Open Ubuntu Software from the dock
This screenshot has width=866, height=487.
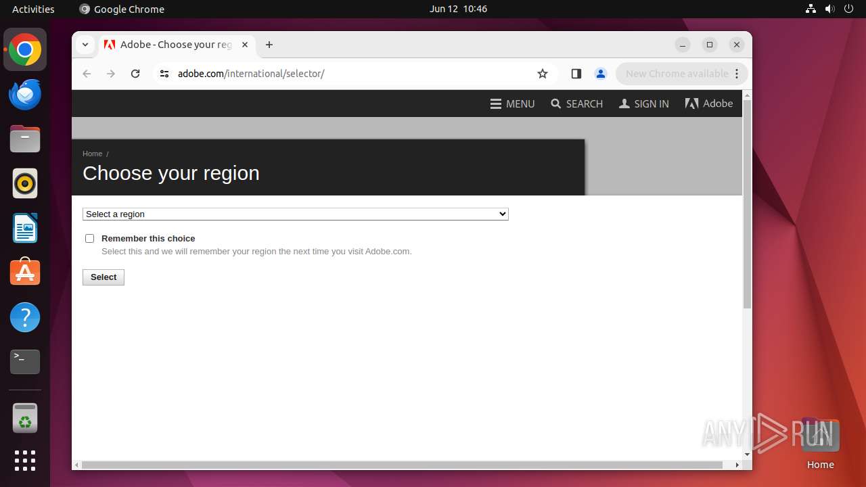pyautogui.click(x=25, y=273)
